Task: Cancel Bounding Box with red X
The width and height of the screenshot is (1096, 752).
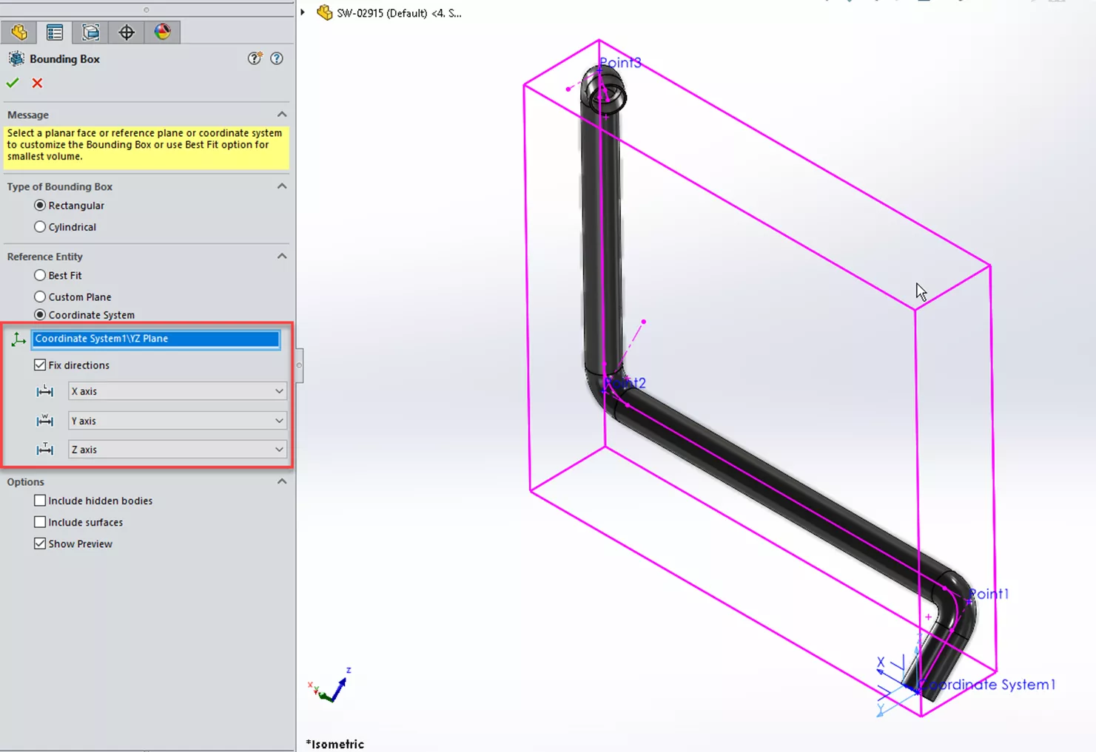Action: point(37,84)
